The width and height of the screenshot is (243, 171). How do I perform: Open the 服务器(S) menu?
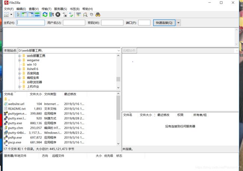tap(60, 9)
